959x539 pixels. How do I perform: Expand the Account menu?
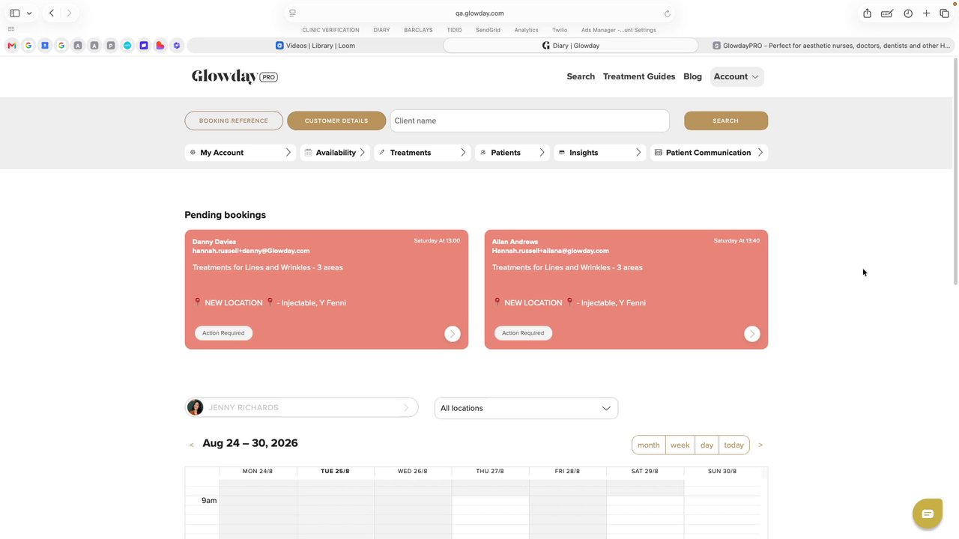(736, 76)
